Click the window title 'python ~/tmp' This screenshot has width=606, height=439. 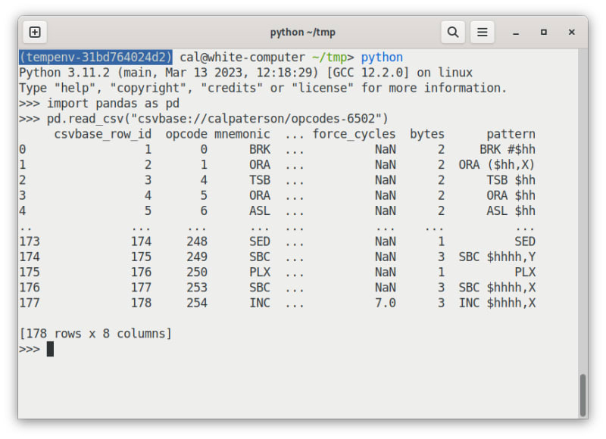[x=302, y=33]
